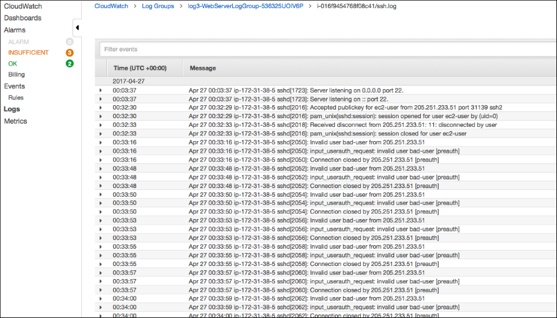
Task: Open Dashboards in the sidebar
Action: point(22,18)
